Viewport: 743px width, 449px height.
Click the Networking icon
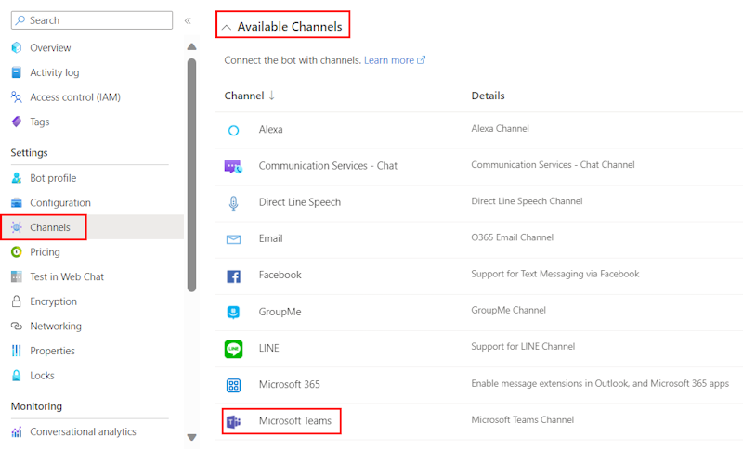(x=17, y=326)
